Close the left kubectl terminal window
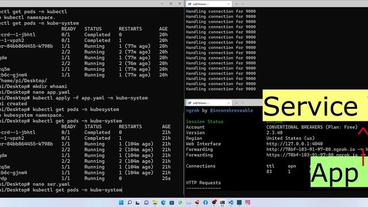This screenshot has height=207, width=368. pyautogui.click(x=179, y=3)
